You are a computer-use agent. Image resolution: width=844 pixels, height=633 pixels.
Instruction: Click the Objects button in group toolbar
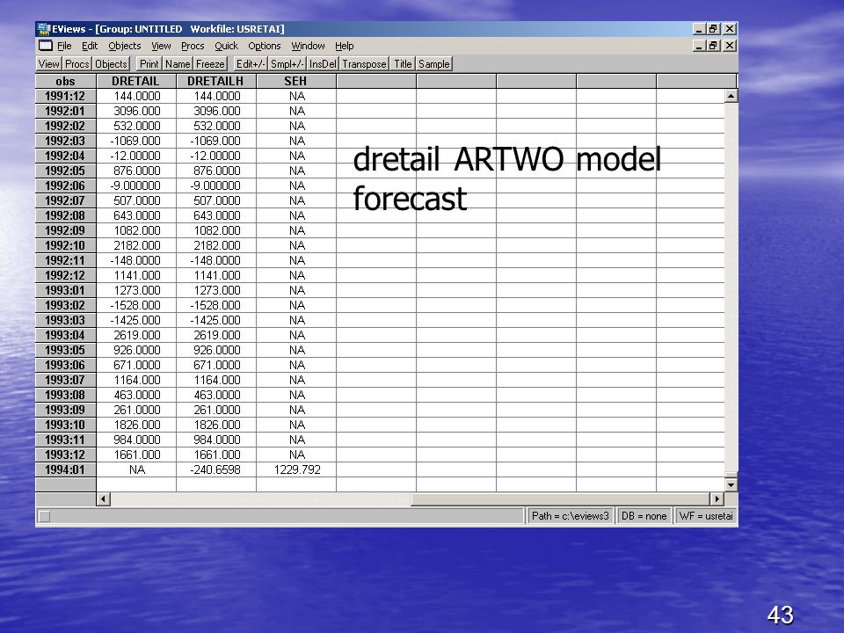(x=111, y=64)
